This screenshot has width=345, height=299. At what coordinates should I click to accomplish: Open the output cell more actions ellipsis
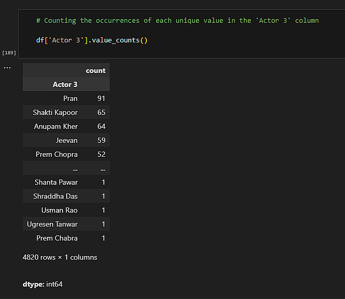(7, 67)
